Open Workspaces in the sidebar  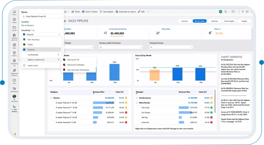14,89
